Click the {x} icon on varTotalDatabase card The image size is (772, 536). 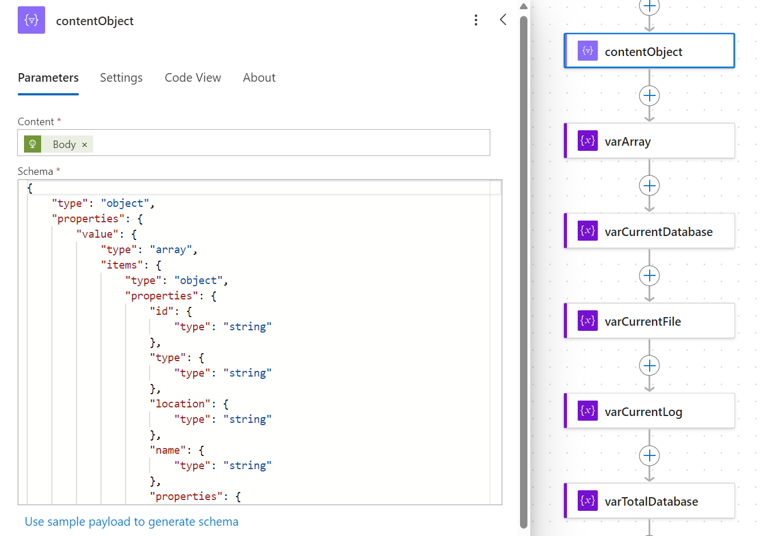(x=587, y=501)
